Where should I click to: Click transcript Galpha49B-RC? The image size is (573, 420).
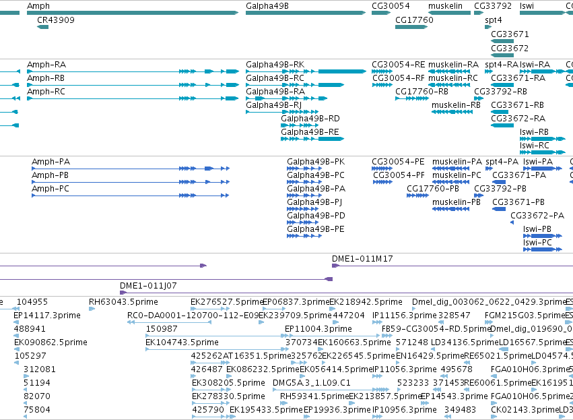click(x=295, y=85)
